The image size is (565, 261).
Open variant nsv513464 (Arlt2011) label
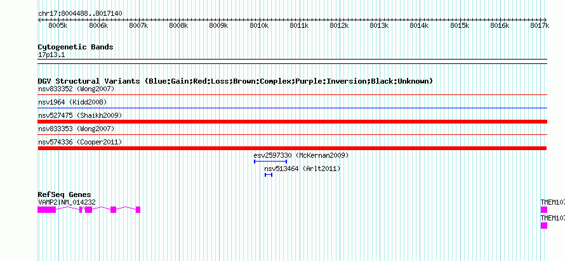point(302,169)
